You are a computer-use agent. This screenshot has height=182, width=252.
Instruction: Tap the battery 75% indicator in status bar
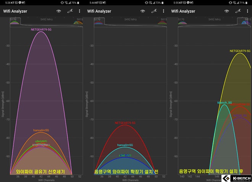[x=75, y=3]
